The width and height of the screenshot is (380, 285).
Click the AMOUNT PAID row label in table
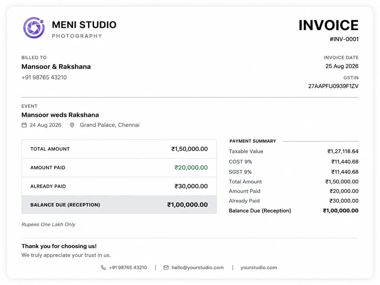[x=48, y=168]
